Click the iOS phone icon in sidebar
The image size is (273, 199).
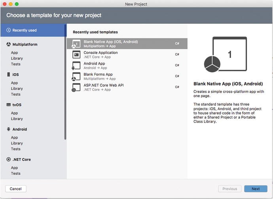pyautogui.click(x=8, y=75)
